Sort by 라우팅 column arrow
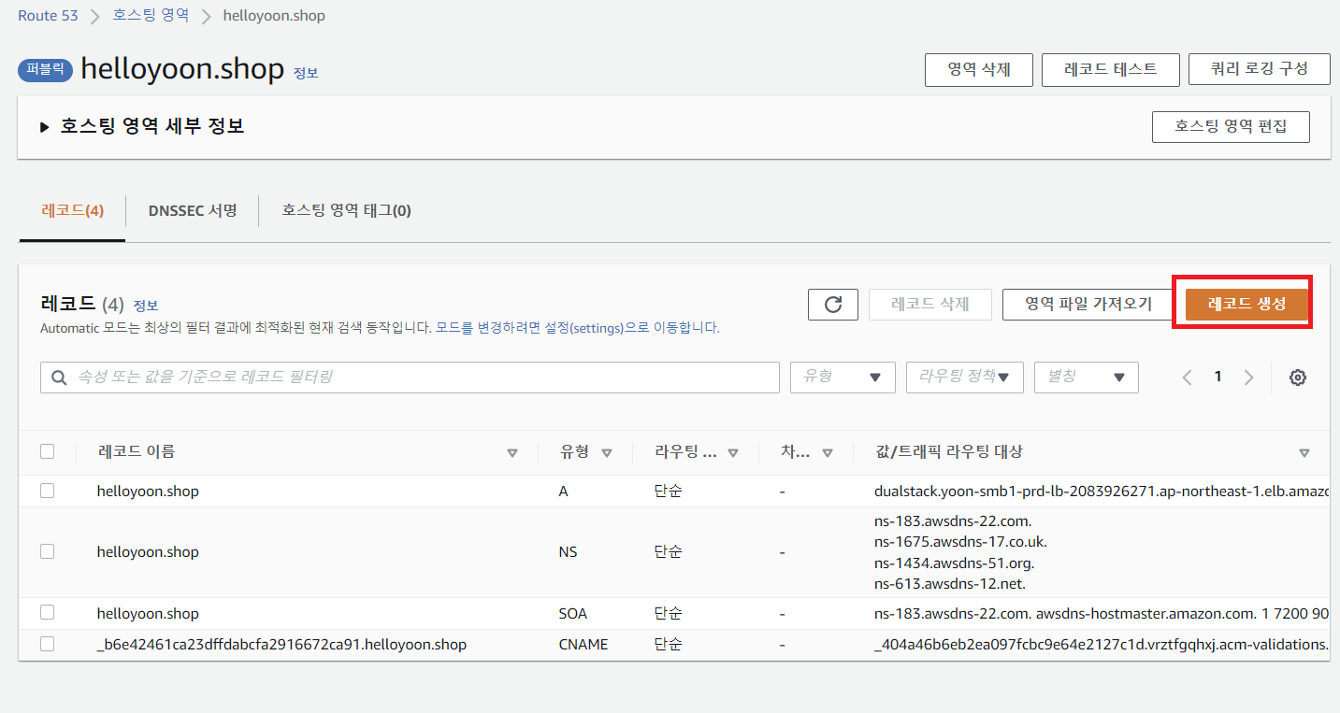Image resolution: width=1340 pixels, height=713 pixels. 733,453
